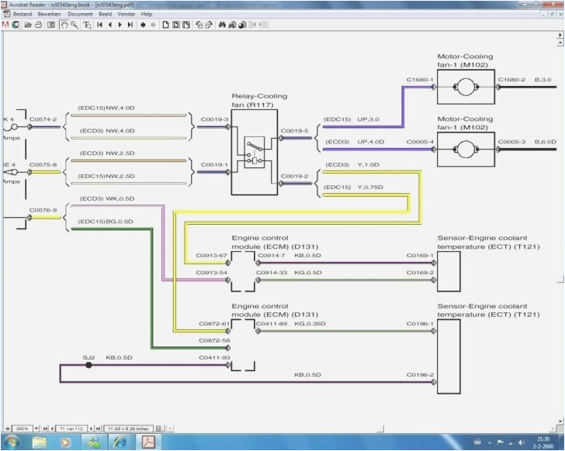The width and height of the screenshot is (565, 451).
Task: Select the Zoom magnifier tool
Action: point(74,25)
